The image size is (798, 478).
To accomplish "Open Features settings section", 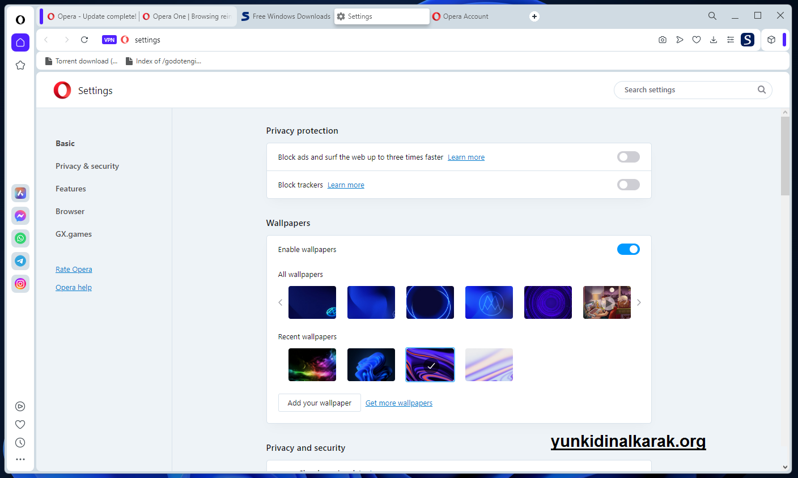I will 71,189.
